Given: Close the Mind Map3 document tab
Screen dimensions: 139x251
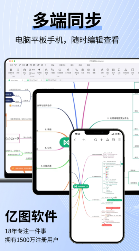Looking at the screenshot, I should click(60, 80).
